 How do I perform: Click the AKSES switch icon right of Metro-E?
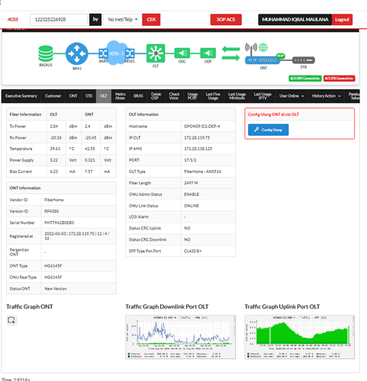130,53
